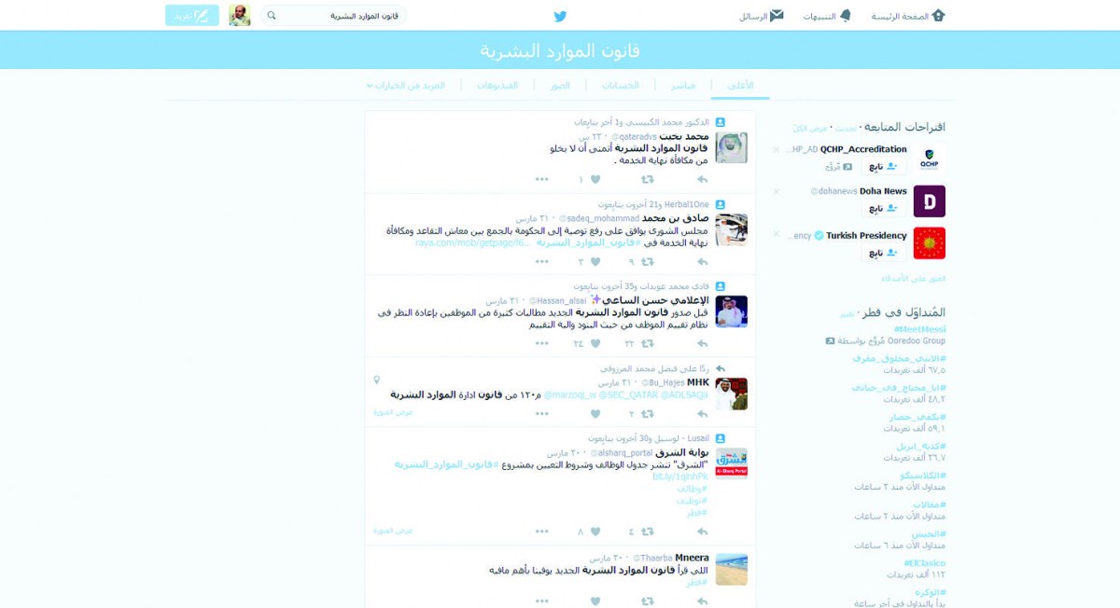The height and width of the screenshot is (608, 1120).
Task: Click تغيير to change trends location
Action: pyautogui.click(x=847, y=313)
